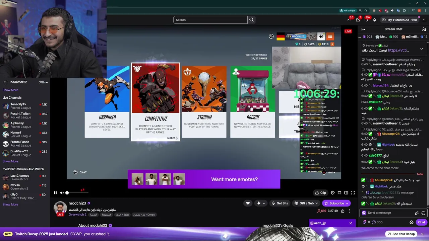Click Try 1-Month Ad-Free button
This screenshot has height=241, width=429.
pos(399,20)
